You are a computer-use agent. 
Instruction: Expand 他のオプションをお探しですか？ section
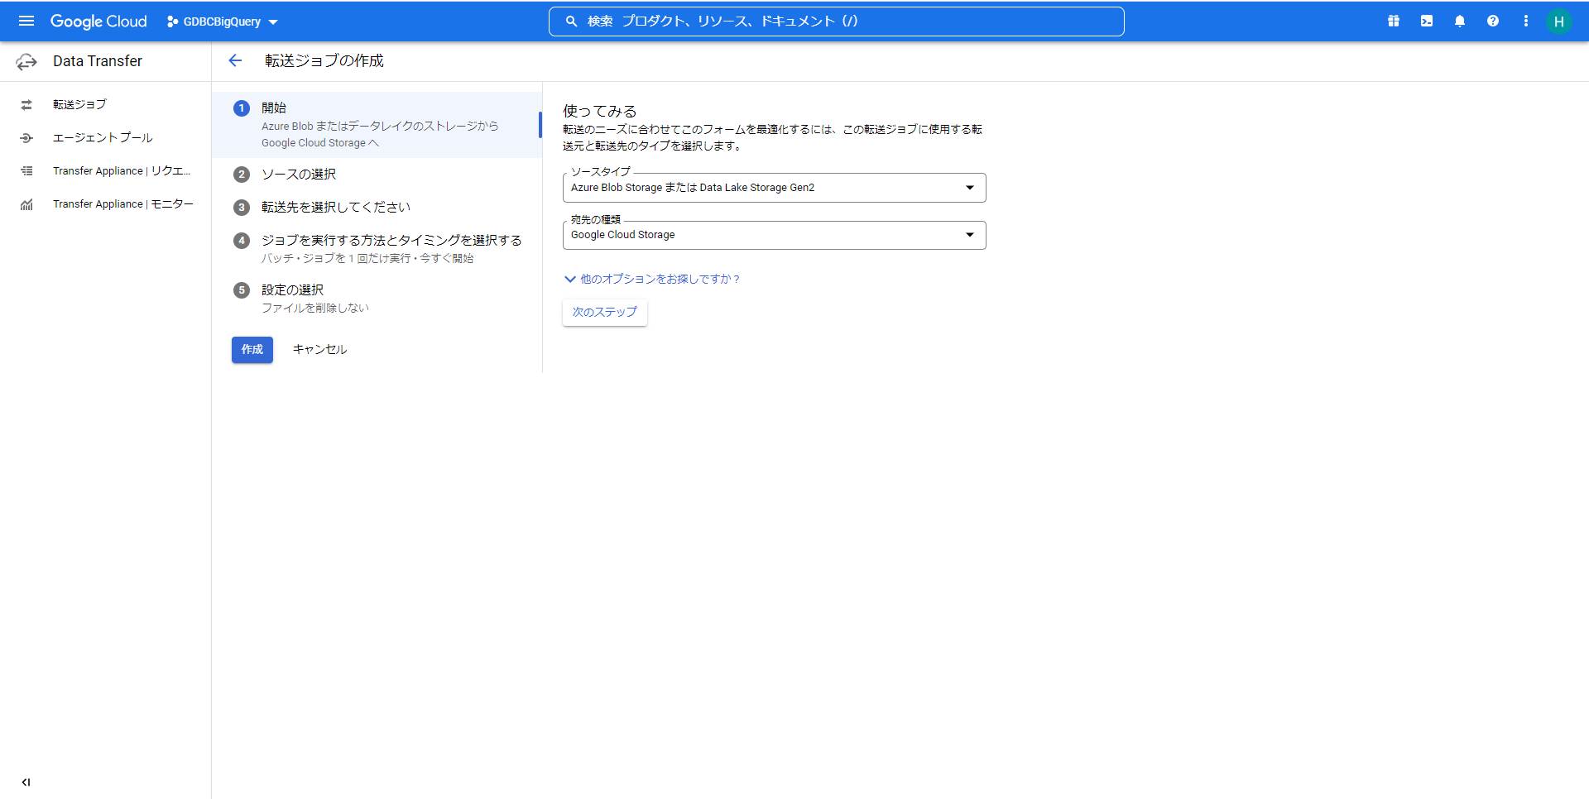point(652,280)
